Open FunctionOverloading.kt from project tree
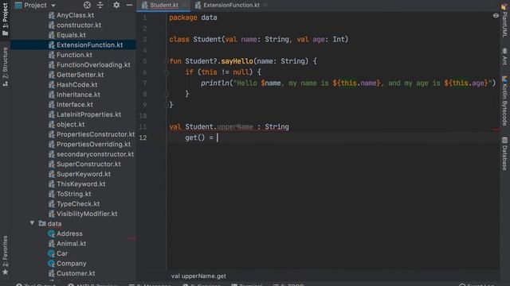Viewport: 510px width, 286px height. [93, 65]
